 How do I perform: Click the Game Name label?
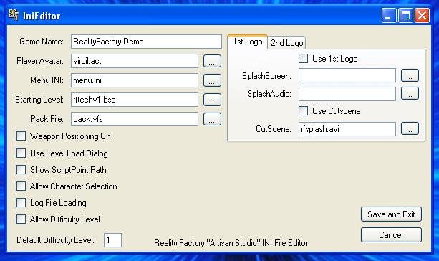pos(42,42)
